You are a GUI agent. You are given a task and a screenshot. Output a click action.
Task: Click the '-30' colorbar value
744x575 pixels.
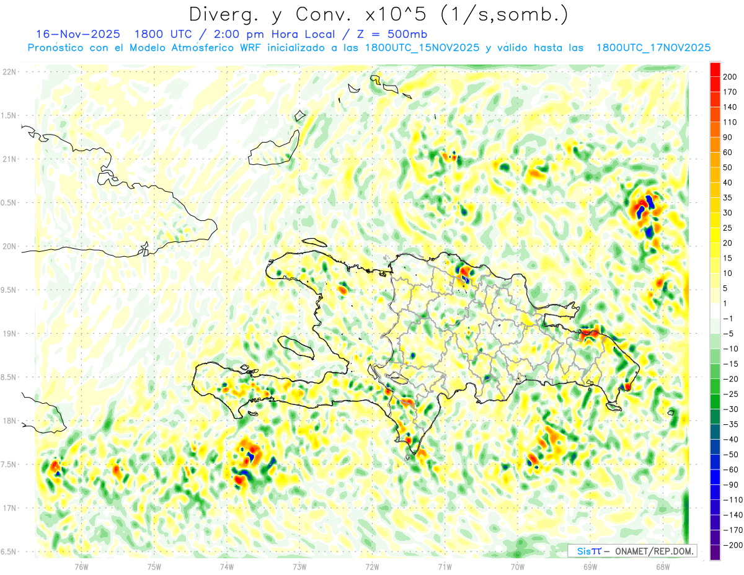coord(731,409)
